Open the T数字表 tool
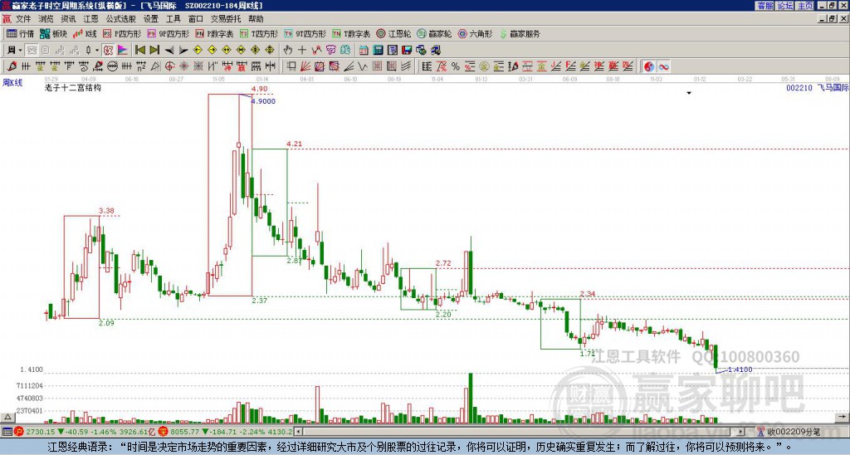Viewport: 850px width, 455px height. (351, 33)
